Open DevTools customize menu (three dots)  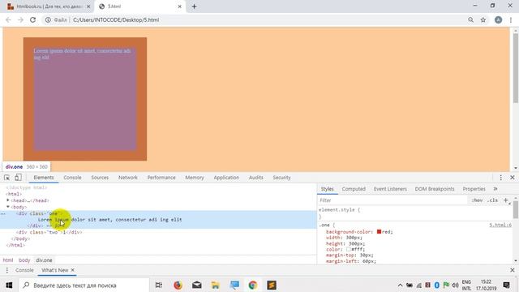[x=501, y=178]
